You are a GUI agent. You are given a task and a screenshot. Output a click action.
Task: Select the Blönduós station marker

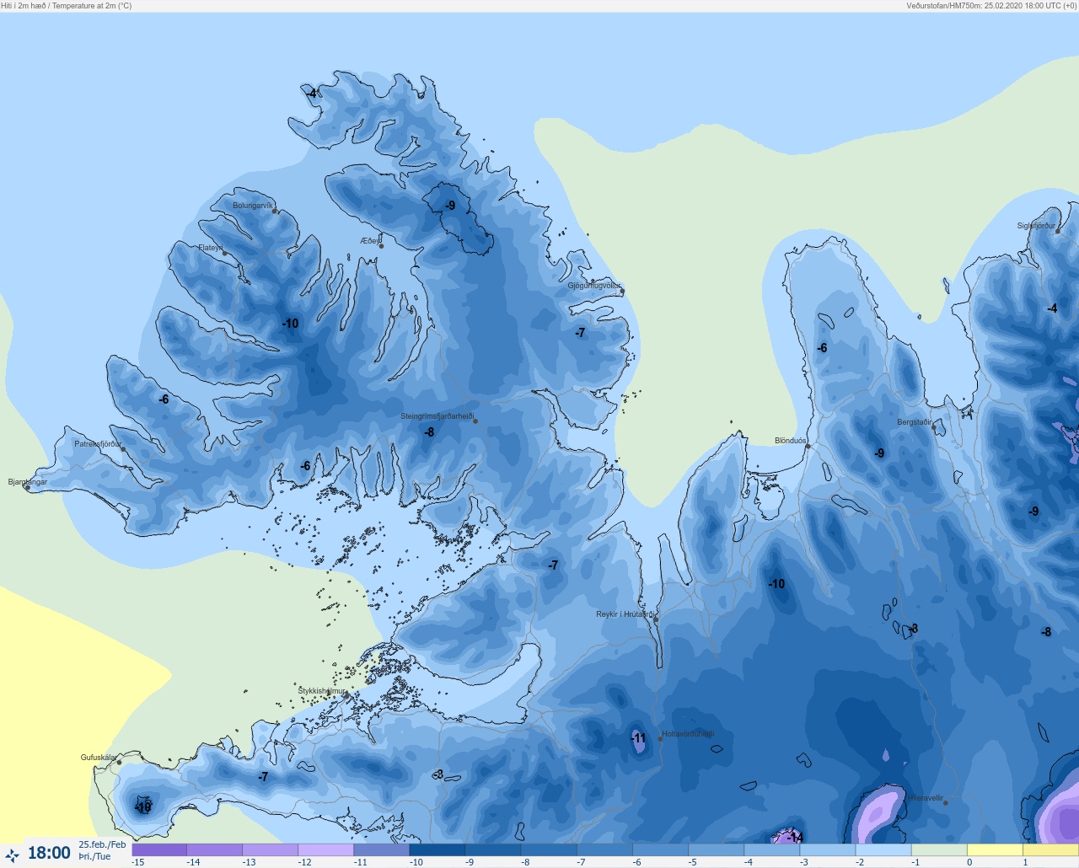(808, 447)
